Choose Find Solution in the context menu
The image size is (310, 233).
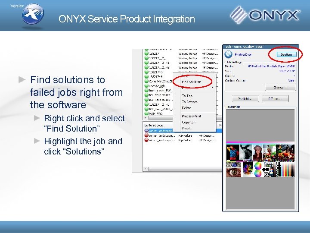click(191, 82)
